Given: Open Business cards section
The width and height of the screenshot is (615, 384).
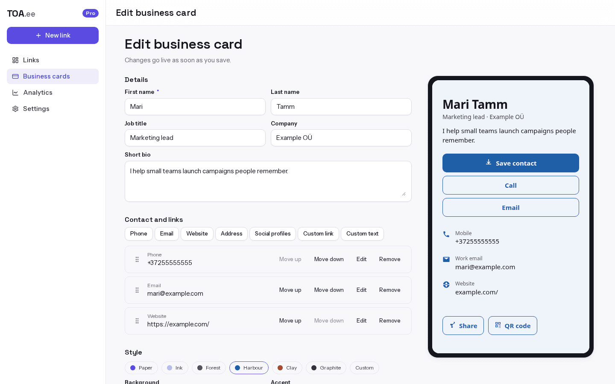Looking at the screenshot, I should click(x=53, y=76).
